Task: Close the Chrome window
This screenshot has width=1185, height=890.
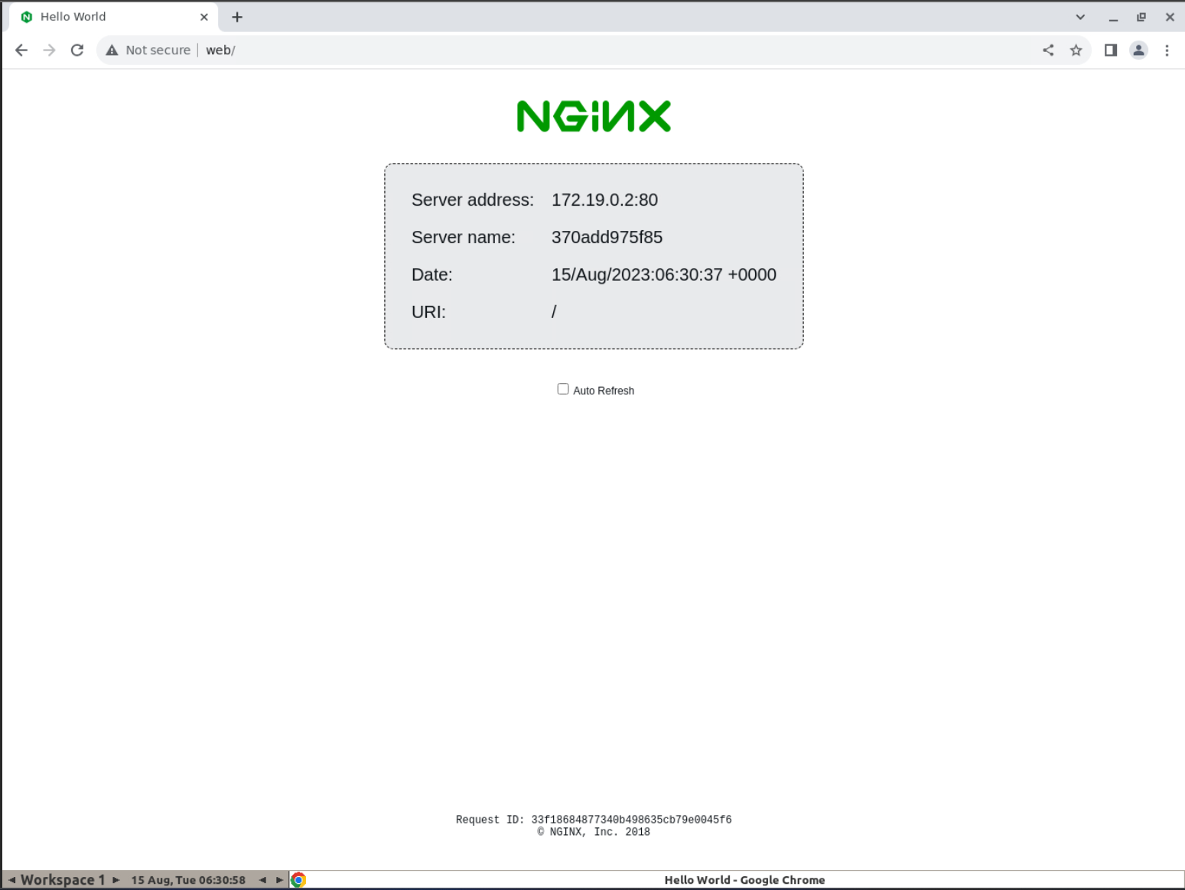Action: click(x=1170, y=17)
